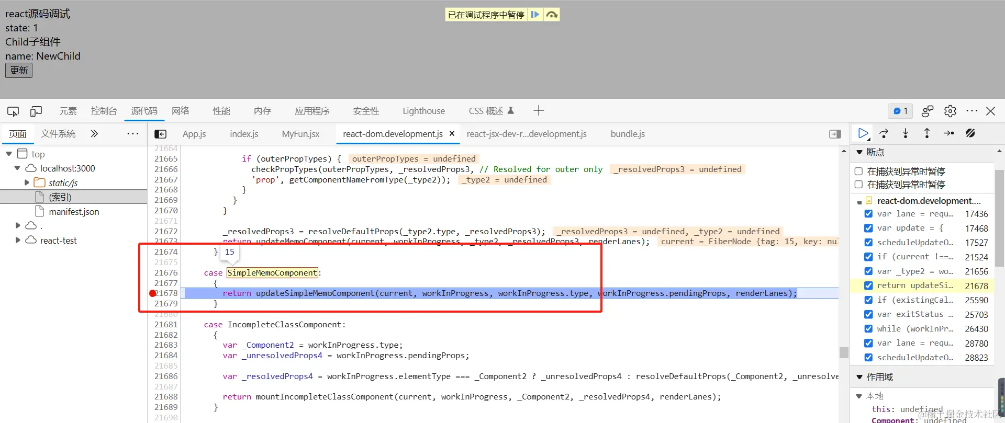This screenshot has width=1005, height=423.
Task: Collapse the 断点 section
Action: click(859, 152)
